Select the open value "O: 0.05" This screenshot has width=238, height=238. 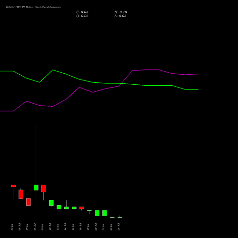click(82, 16)
